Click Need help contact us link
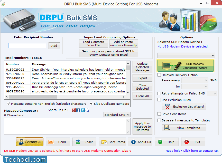Screen dimensions: 222x163 [x=192, y=151]
